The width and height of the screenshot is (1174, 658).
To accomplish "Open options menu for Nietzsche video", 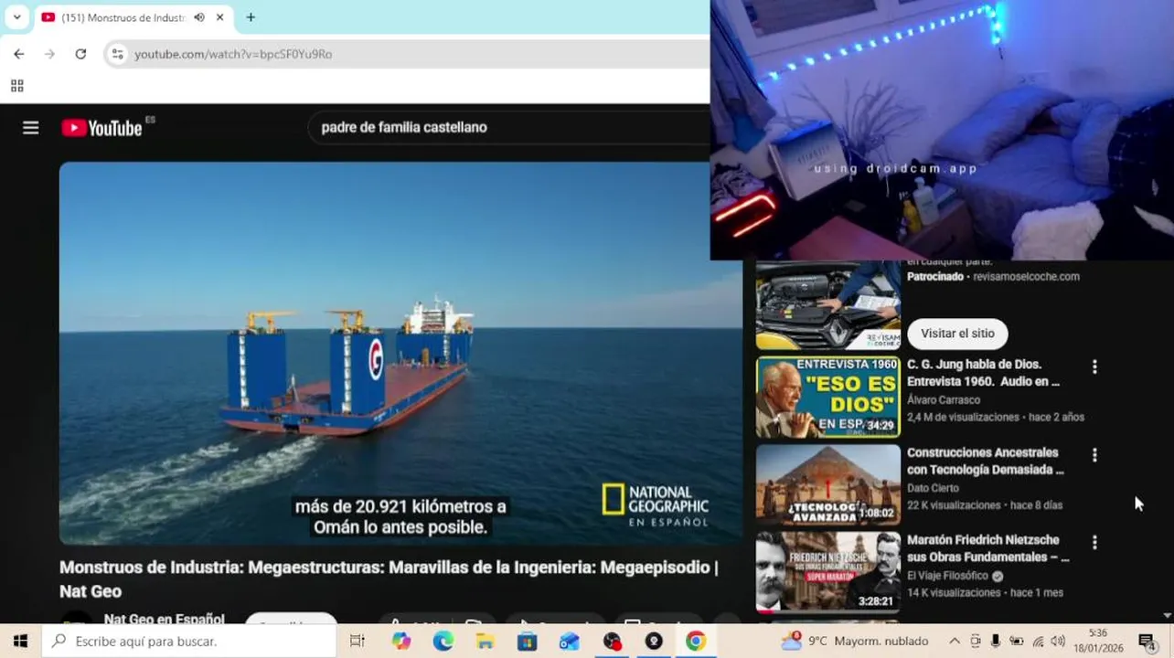I will (1094, 542).
